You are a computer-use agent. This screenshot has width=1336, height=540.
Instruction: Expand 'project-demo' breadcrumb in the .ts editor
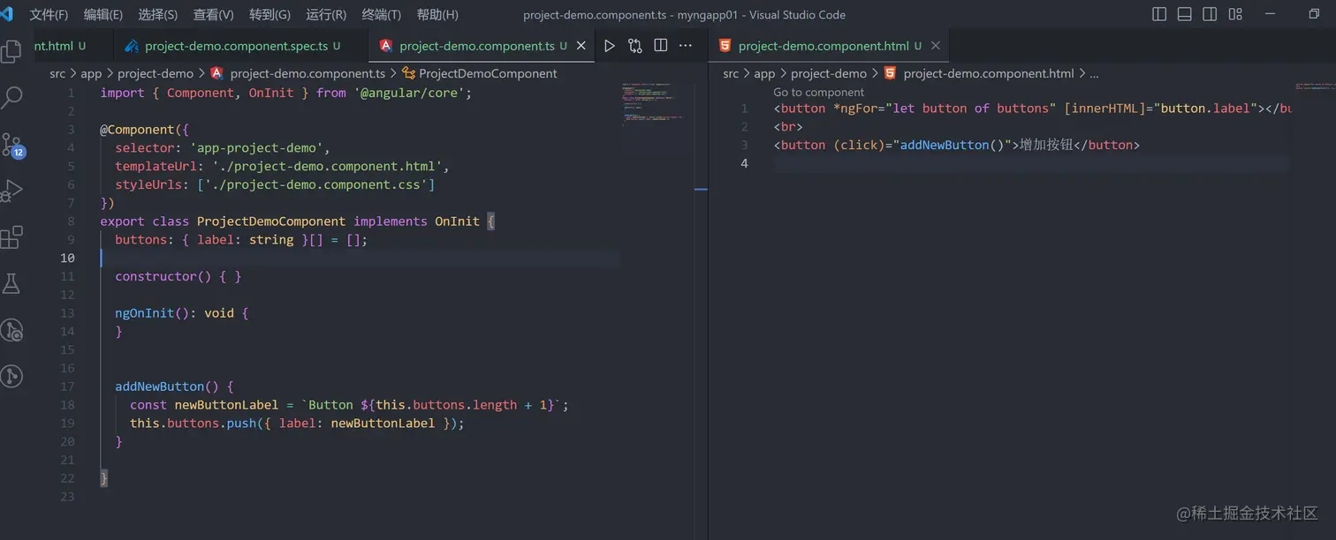(x=156, y=73)
